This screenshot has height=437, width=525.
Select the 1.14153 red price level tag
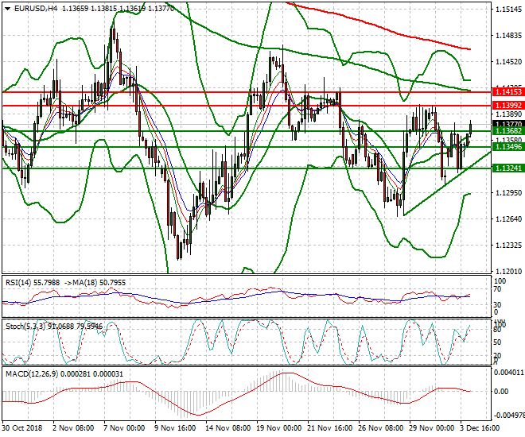click(507, 93)
